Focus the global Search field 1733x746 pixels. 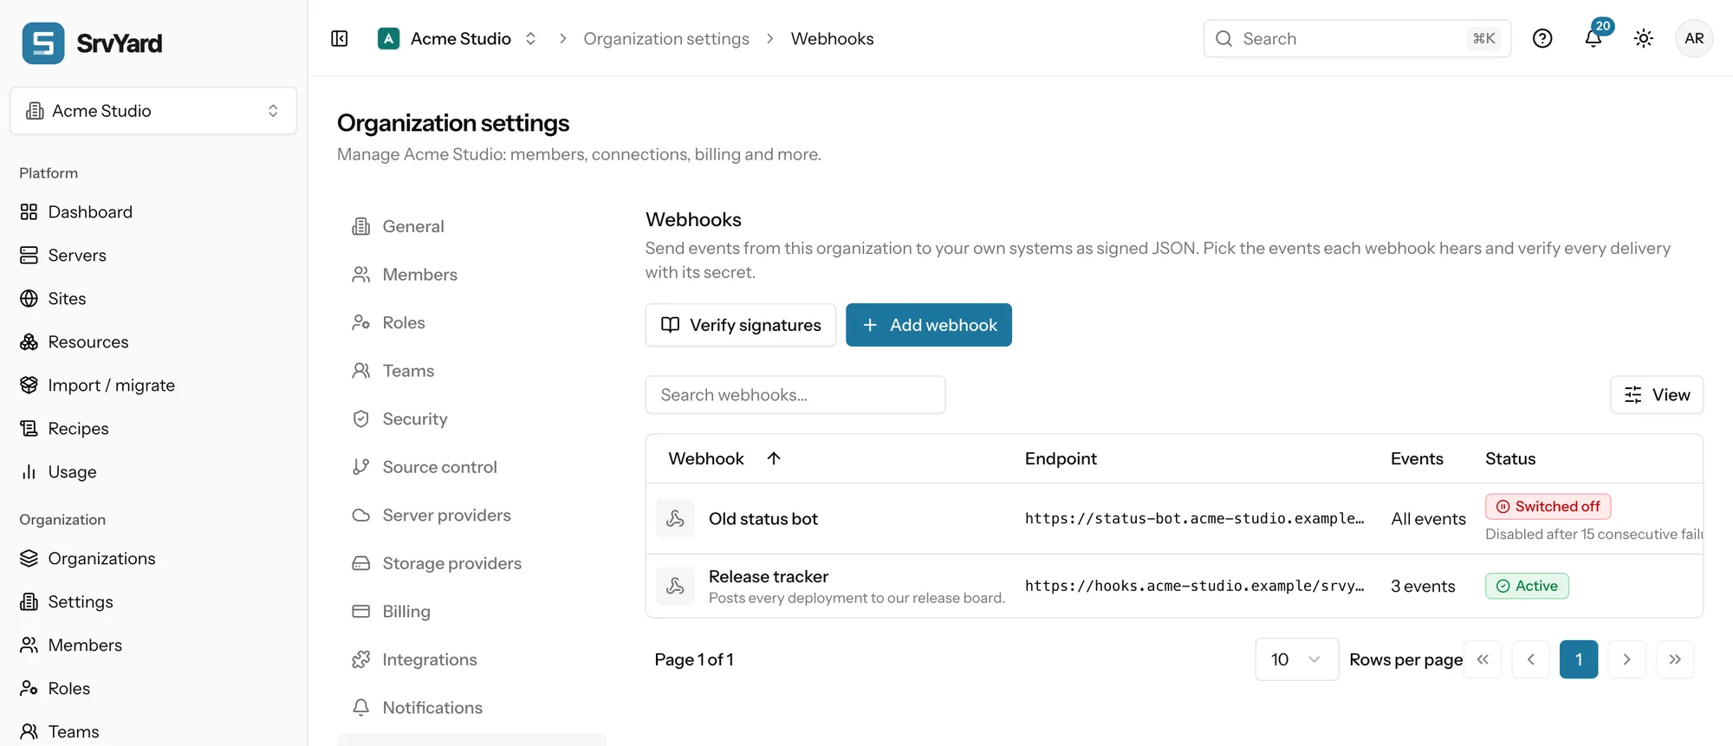(x=1357, y=39)
